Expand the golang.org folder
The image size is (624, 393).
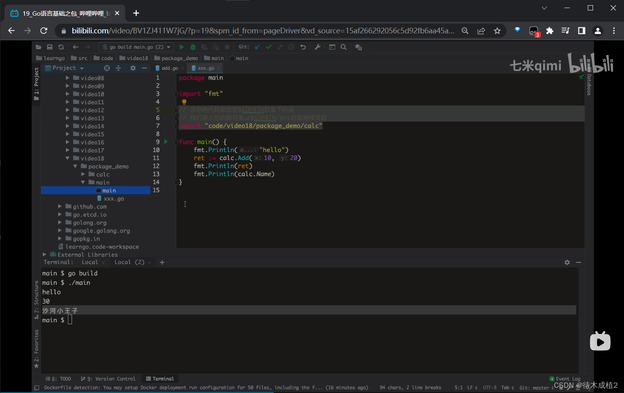[x=60, y=223]
